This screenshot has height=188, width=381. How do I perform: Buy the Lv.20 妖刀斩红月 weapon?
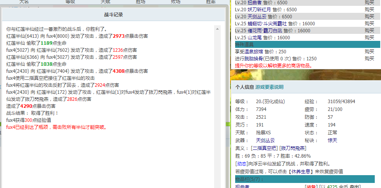click(369, 10)
